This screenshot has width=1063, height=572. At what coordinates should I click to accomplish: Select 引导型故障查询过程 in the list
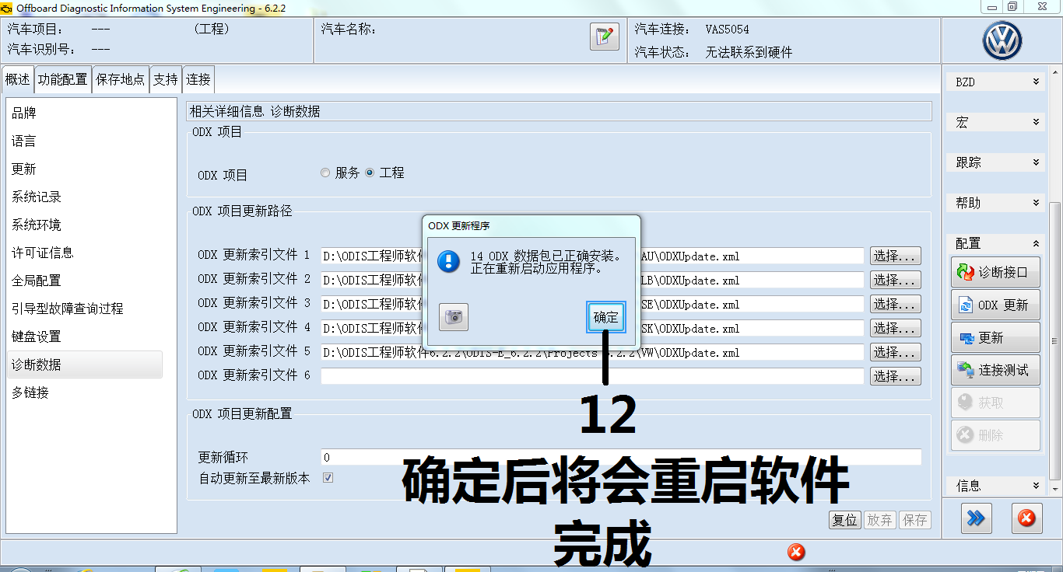click(x=84, y=309)
